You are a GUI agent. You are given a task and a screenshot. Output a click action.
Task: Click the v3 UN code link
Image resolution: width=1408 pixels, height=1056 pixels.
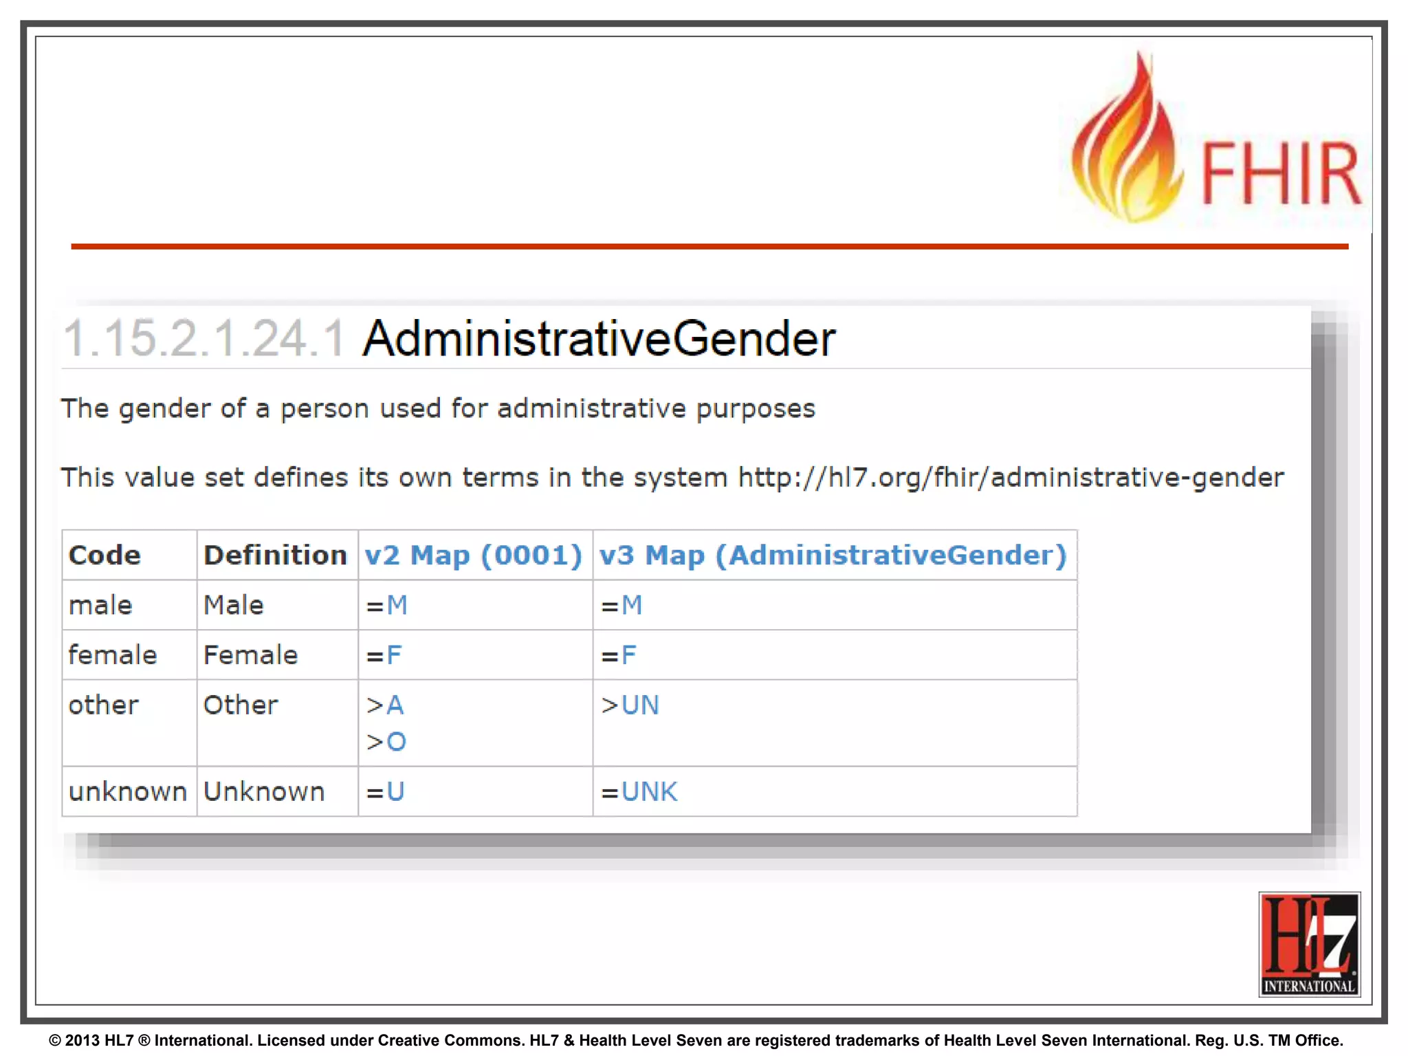(640, 705)
